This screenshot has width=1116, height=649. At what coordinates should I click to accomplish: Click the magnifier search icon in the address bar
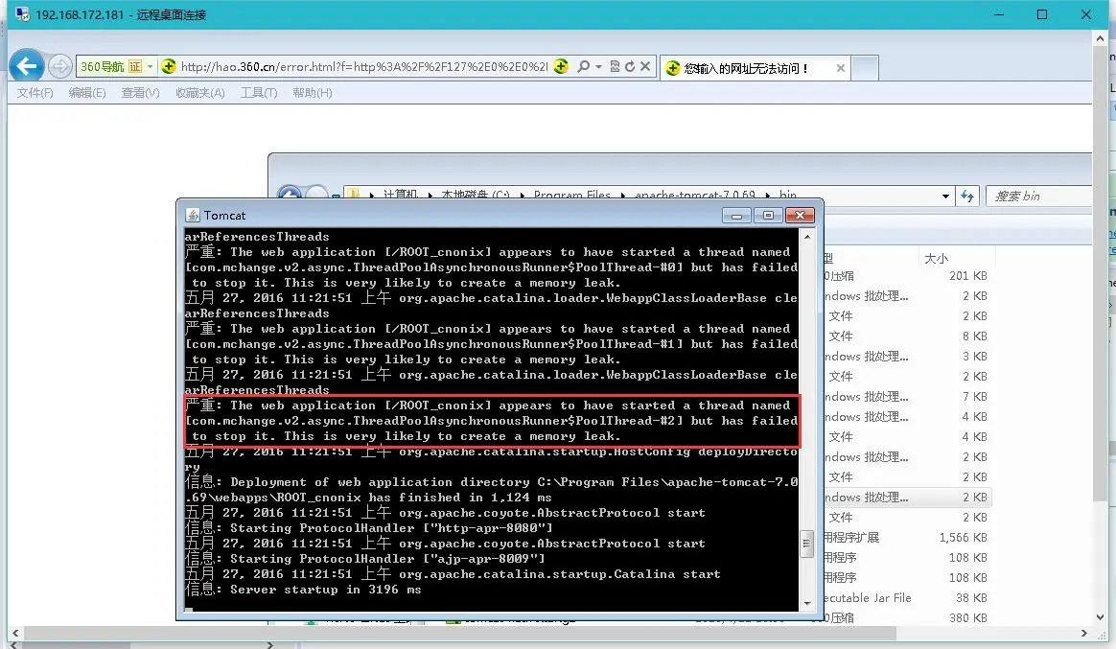click(x=584, y=66)
